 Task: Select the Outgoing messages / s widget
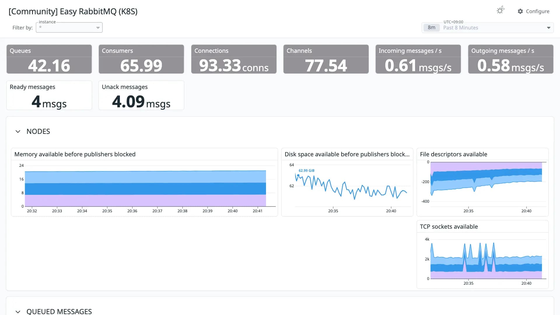[510, 59]
